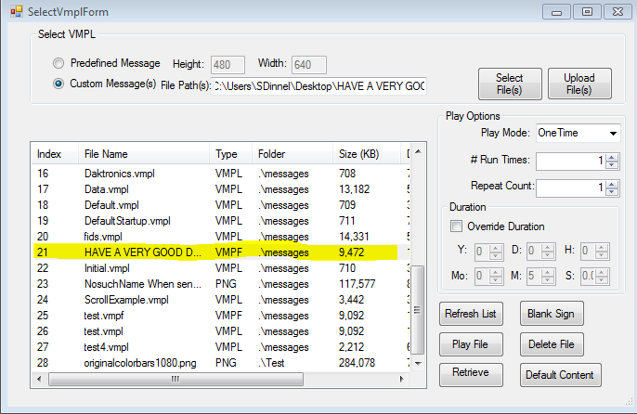Decrease the Repeat Count value
The height and width of the screenshot is (414, 637).
point(612,191)
